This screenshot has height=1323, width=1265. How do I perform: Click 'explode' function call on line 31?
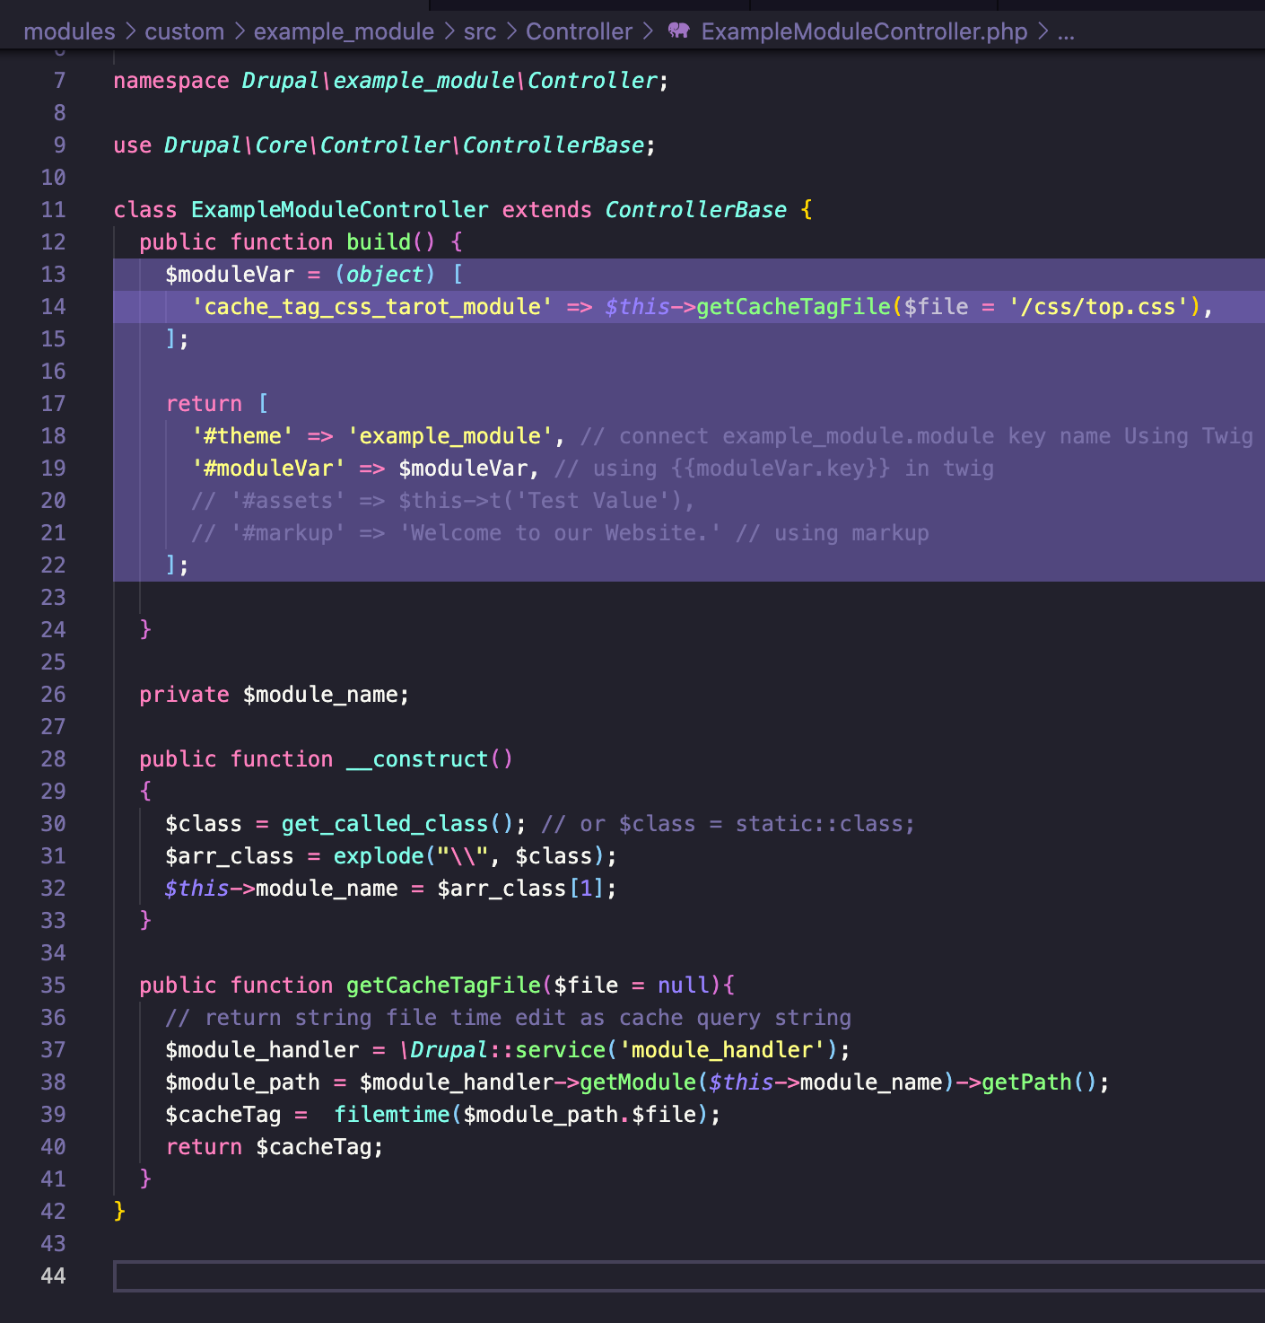(379, 856)
